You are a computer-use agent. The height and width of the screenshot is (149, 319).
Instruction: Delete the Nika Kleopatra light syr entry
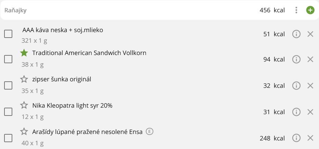pyautogui.click(x=310, y=112)
